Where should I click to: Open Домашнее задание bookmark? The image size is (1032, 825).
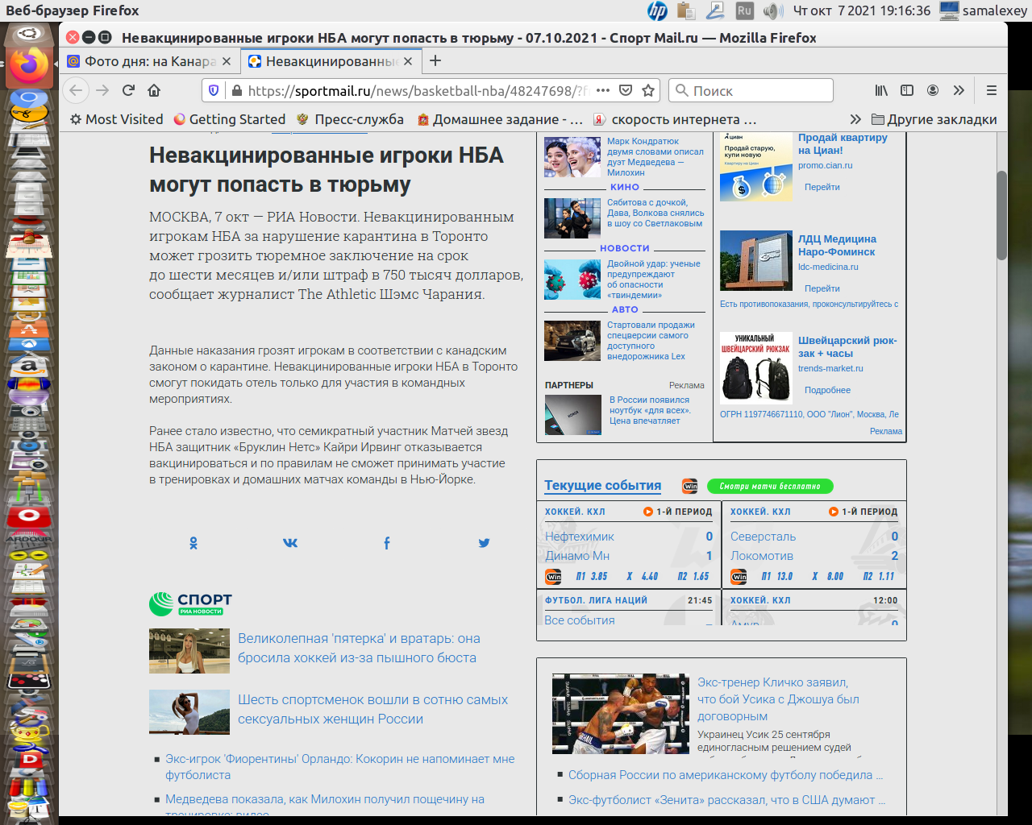[x=500, y=119]
